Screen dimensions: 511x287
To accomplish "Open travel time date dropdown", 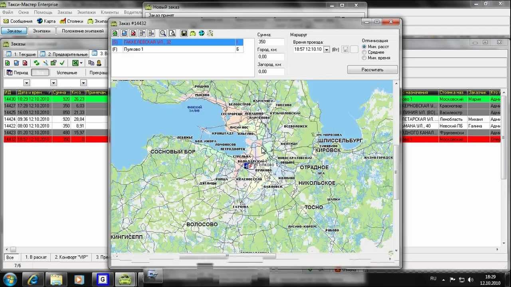I will (327, 49).
